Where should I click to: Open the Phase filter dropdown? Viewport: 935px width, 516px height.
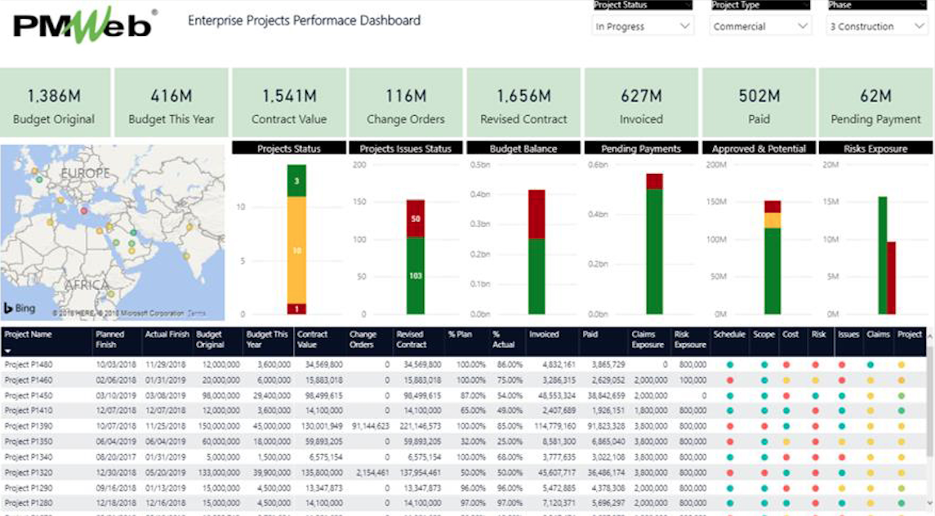pyautogui.click(x=876, y=26)
